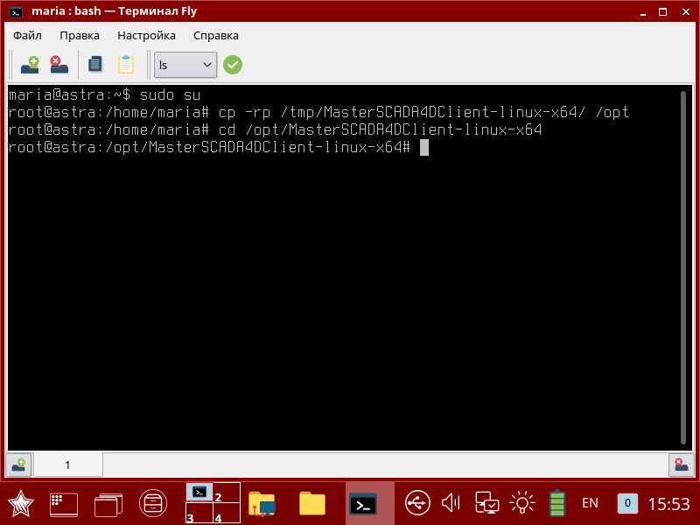700x525 pixels.
Task: Run the ls command with the green checkmark
Action: click(x=232, y=64)
